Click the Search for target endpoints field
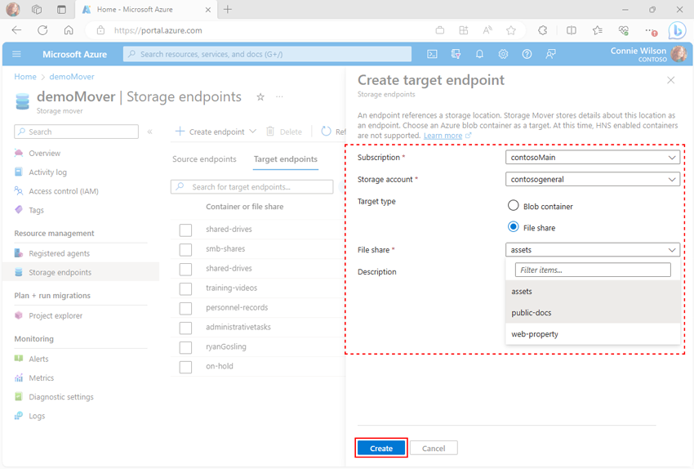This screenshot has width=694, height=469. tap(251, 187)
